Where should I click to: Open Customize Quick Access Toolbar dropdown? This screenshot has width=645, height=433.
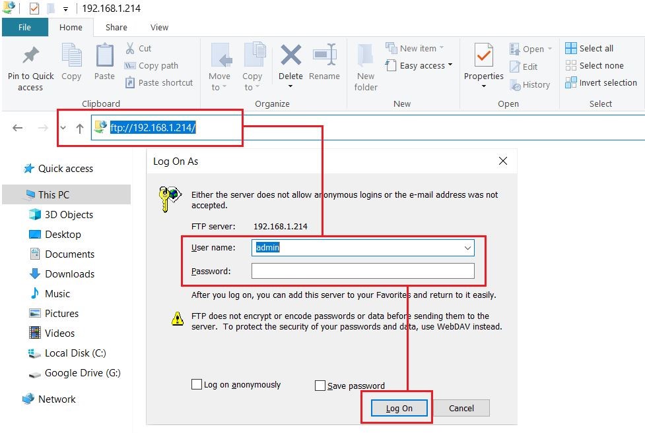coord(65,9)
